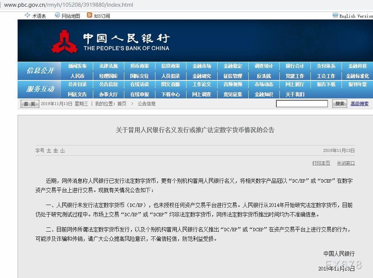Open 党建工作 menu item
This screenshot has width=373, height=278.
tap(295, 76)
